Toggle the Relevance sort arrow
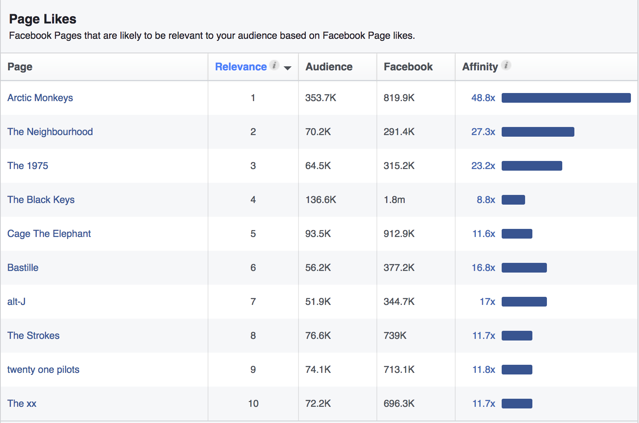This screenshot has height=423, width=639. (x=288, y=68)
